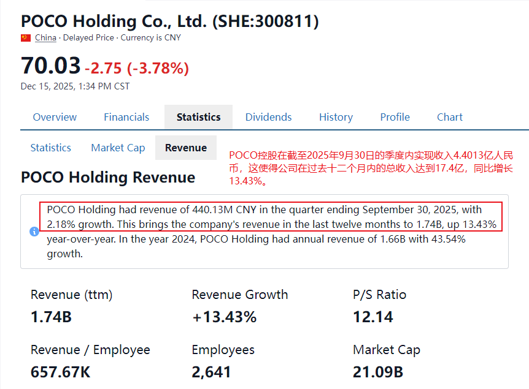
Task: Open the Chart tab
Action: coord(450,117)
